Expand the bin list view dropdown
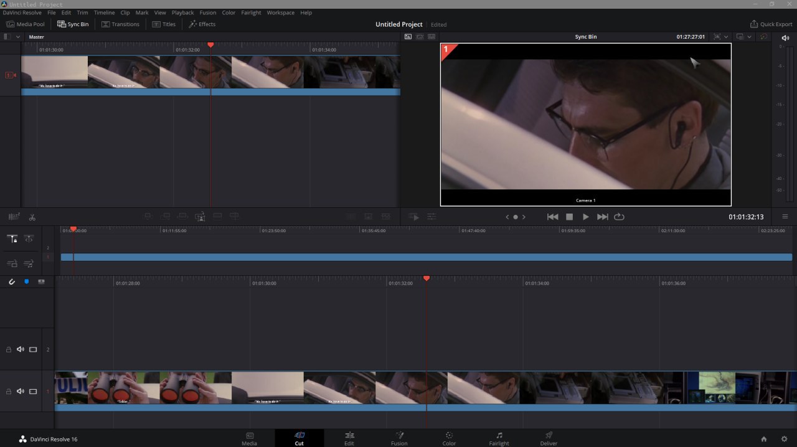797x447 pixels. tap(18, 37)
